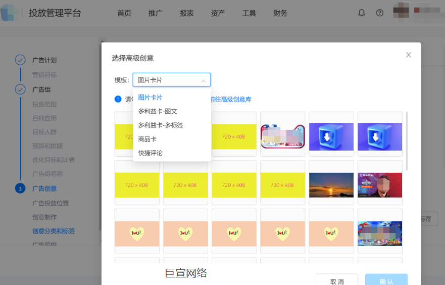The height and width of the screenshot is (285, 445).
Task: Click the creative grid vertical scrollbar
Action: pos(407,141)
